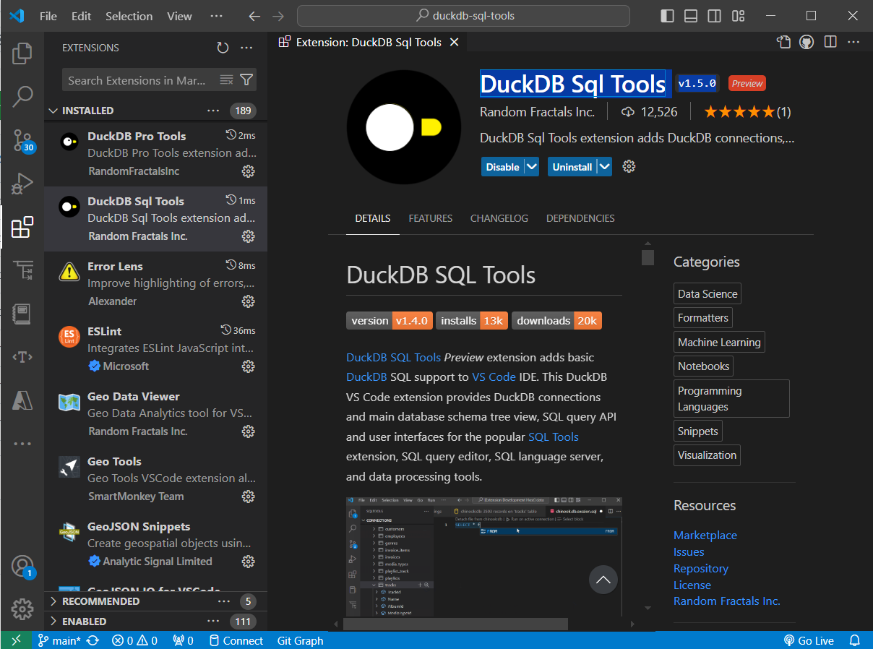Open Disable button dropdown arrow

(532, 167)
